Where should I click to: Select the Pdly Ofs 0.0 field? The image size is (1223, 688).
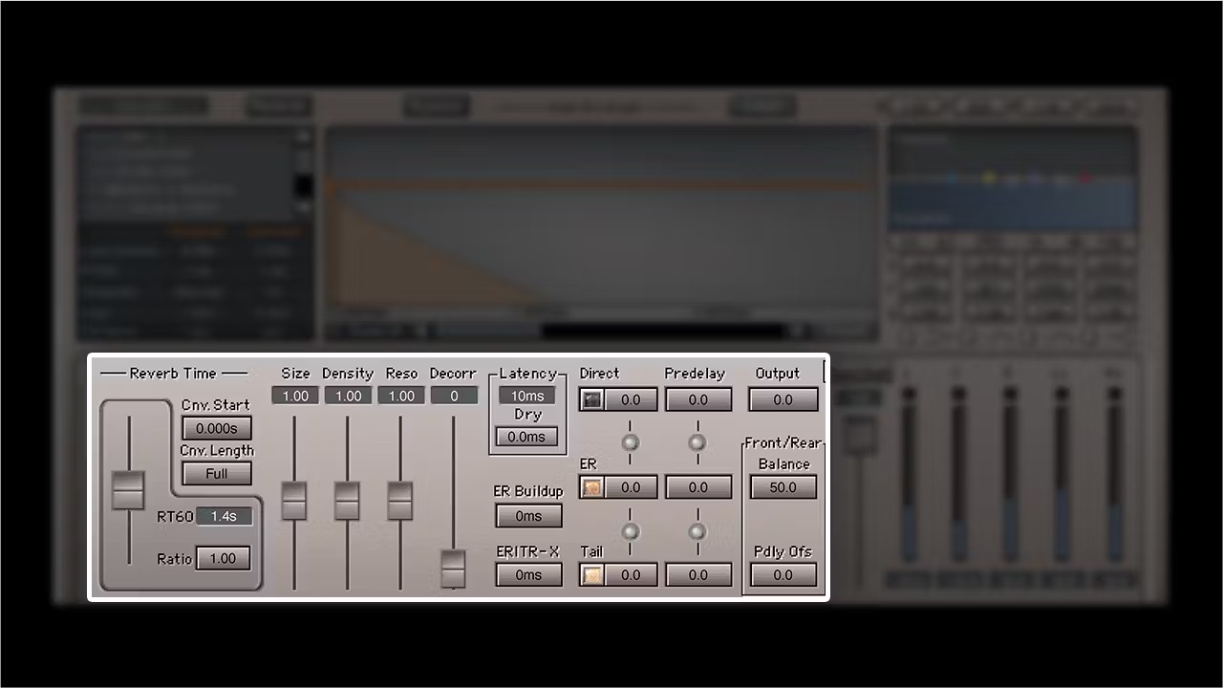click(783, 575)
